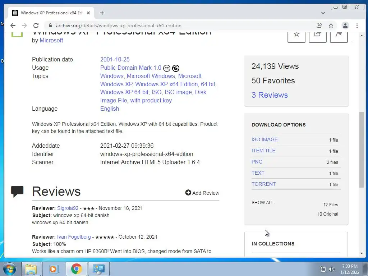Image resolution: width=368 pixels, height=276 pixels.
Task: Open the volume speaker tray icon
Action: [x=332, y=269]
